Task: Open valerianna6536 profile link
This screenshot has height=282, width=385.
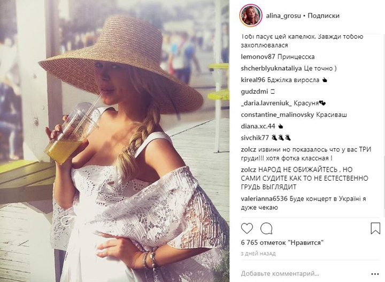Action: click(x=264, y=198)
